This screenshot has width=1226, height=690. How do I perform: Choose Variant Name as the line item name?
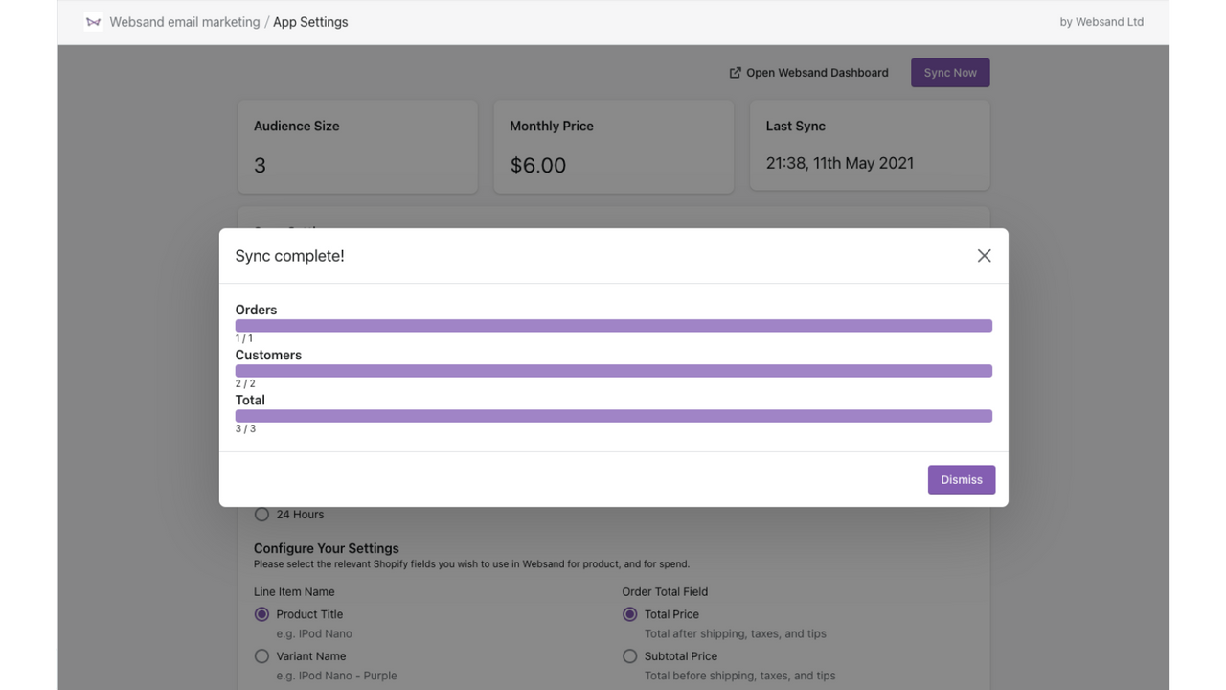[261, 655]
